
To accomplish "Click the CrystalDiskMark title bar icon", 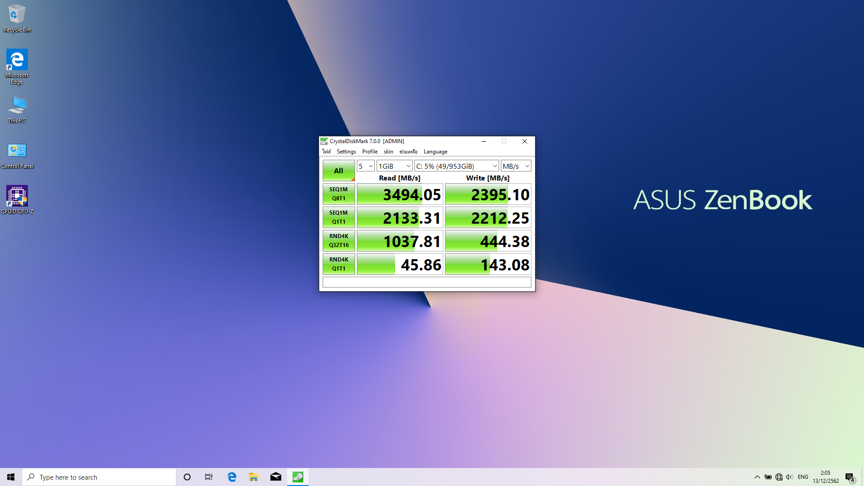I will [324, 141].
